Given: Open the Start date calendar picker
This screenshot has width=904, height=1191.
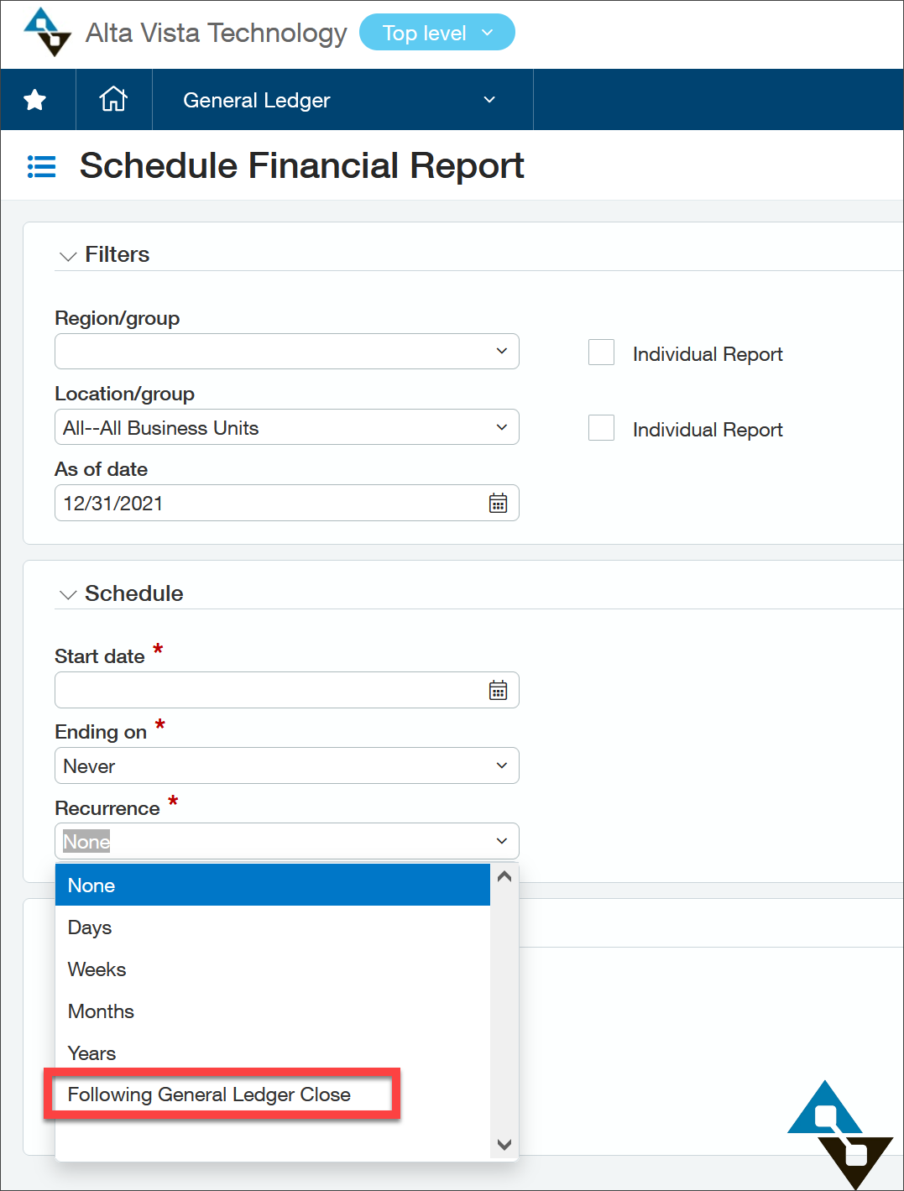Looking at the screenshot, I should (x=498, y=690).
